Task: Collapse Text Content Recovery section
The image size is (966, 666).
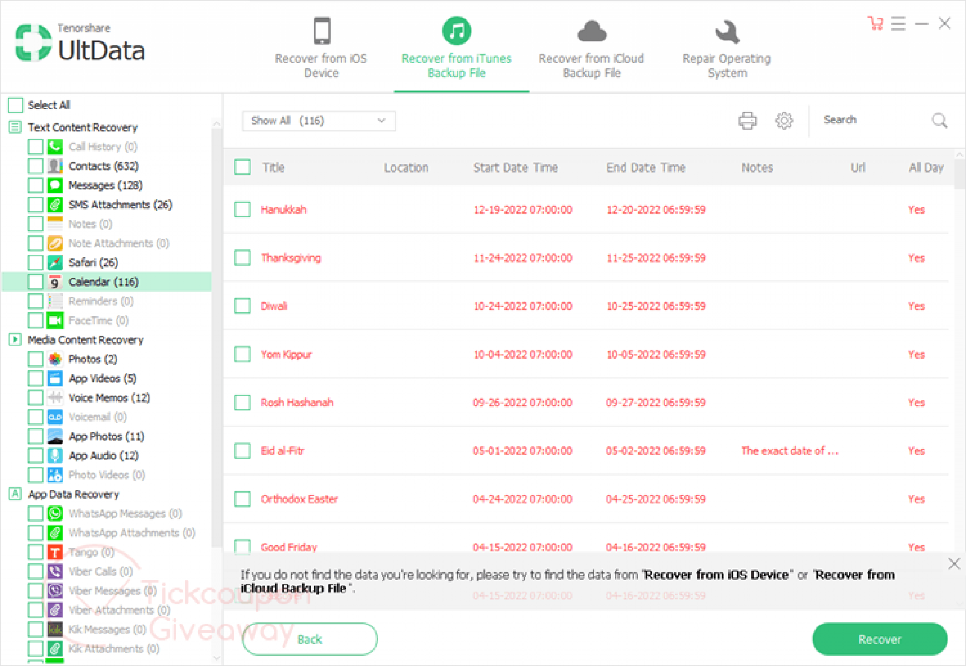Action: click(x=15, y=127)
